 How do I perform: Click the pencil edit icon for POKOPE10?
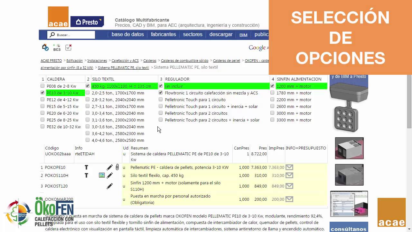point(110,167)
